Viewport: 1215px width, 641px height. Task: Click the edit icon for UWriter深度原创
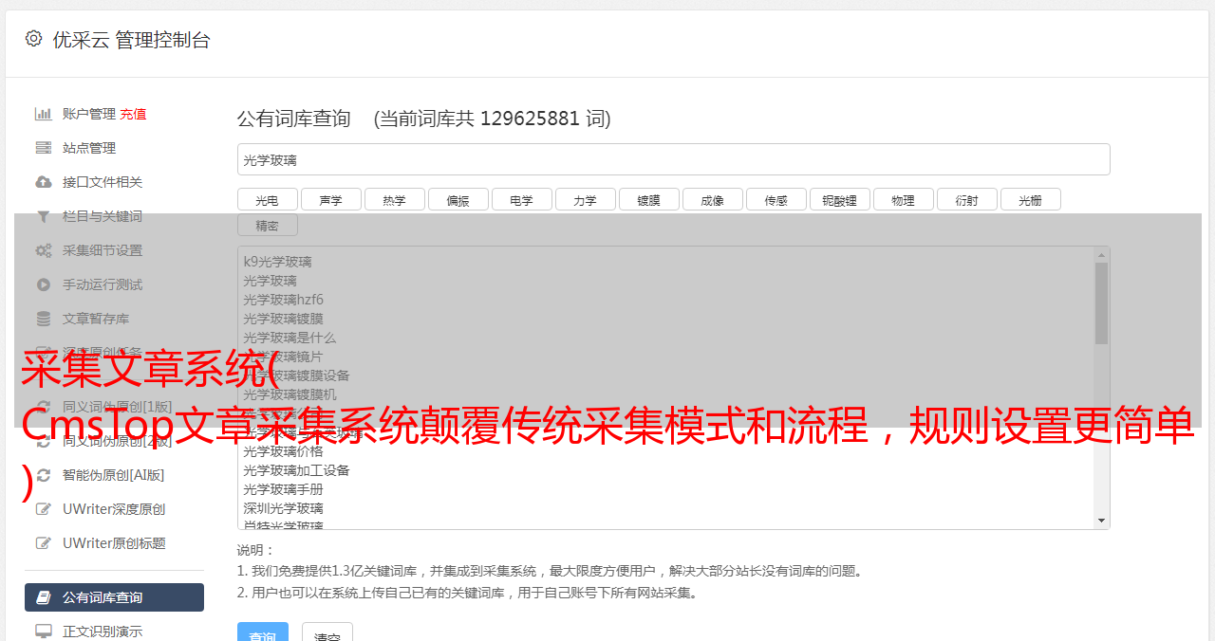tap(44, 509)
